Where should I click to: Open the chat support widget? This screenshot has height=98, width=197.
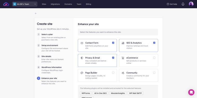pyautogui.click(x=191, y=92)
